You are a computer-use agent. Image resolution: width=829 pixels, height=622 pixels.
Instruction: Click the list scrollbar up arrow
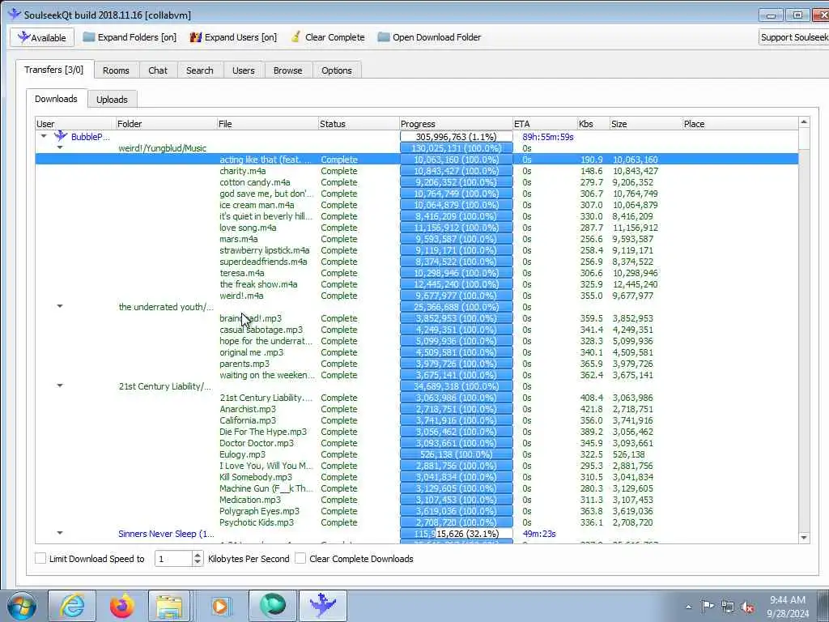[804, 122]
